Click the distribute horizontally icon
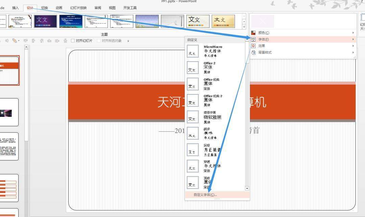The height and width of the screenshot is (217, 365). tap(57, 41)
